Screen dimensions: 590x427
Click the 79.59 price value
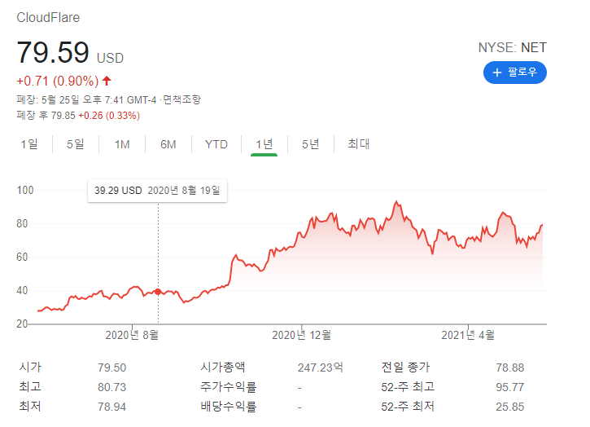[53, 52]
